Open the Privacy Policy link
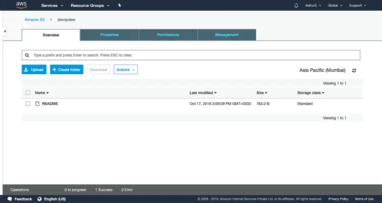Screen dimensions: 382x203 click(338, 199)
